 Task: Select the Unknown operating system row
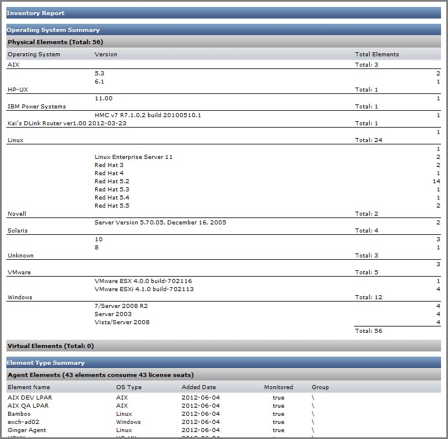(224, 256)
